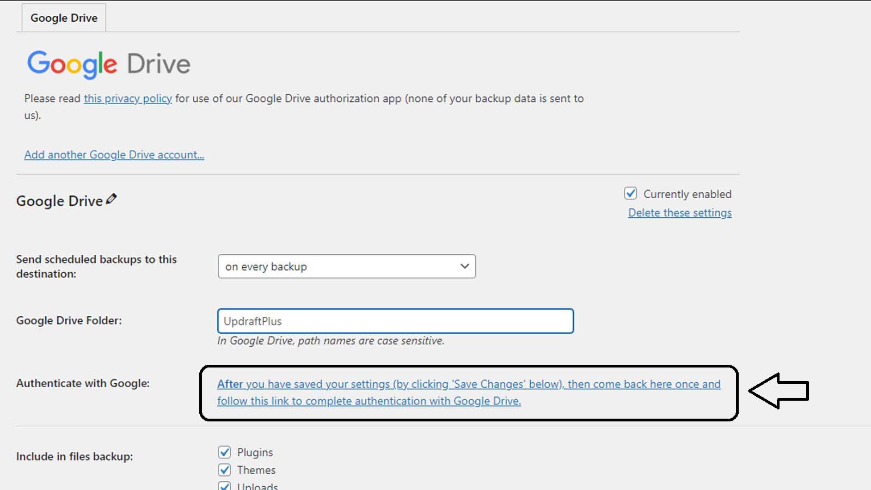Toggle the Uploads checkbox

coord(224,486)
